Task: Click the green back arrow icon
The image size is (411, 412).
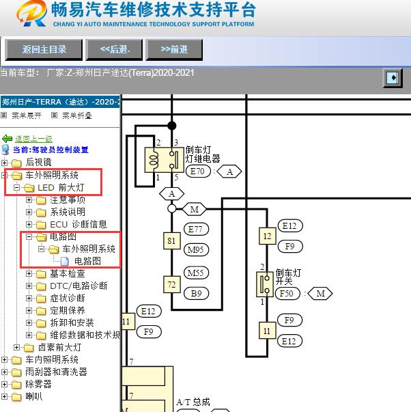Action: tap(7, 139)
